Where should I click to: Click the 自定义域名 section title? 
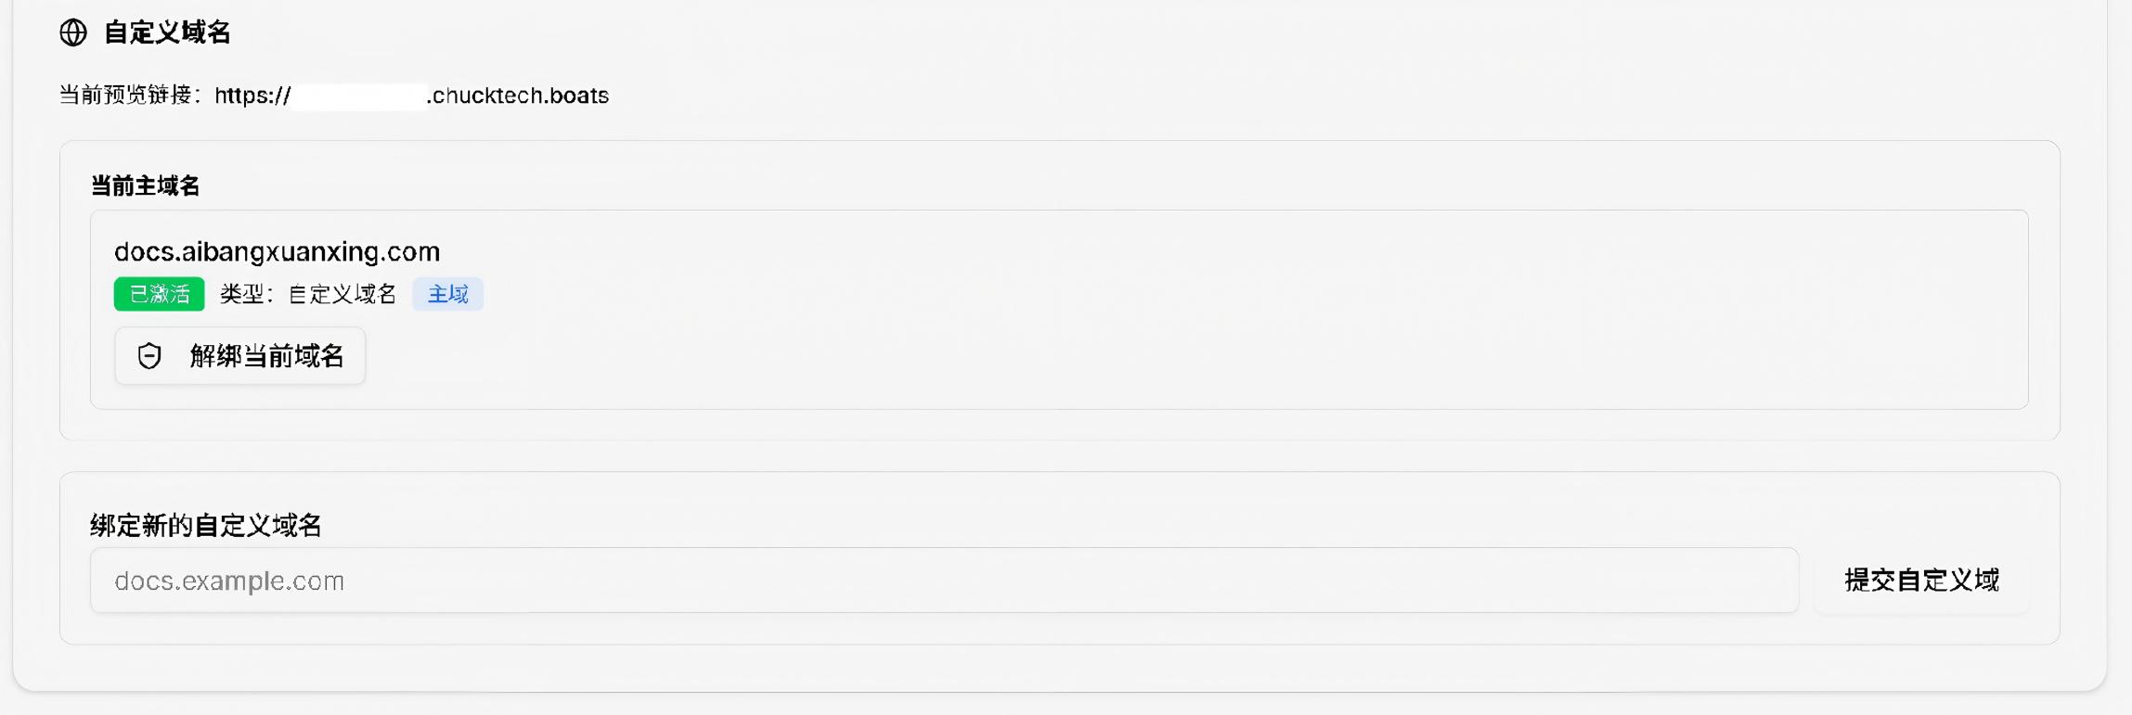[167, 32]
